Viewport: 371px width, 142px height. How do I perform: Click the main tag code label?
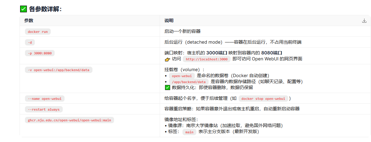pos(189,132)
